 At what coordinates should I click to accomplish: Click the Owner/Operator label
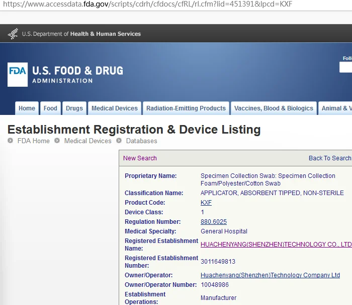point(149,275)
